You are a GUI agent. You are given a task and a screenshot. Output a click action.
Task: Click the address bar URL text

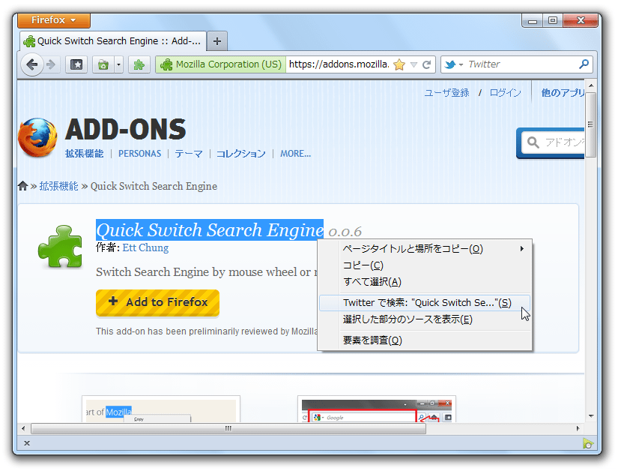339,64
